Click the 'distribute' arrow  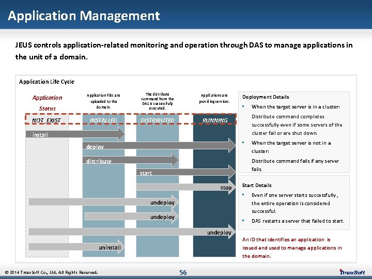coord(131,160)
